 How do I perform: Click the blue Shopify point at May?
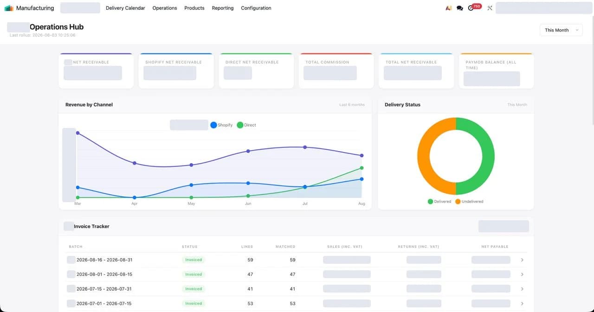(x=191, y=185)
